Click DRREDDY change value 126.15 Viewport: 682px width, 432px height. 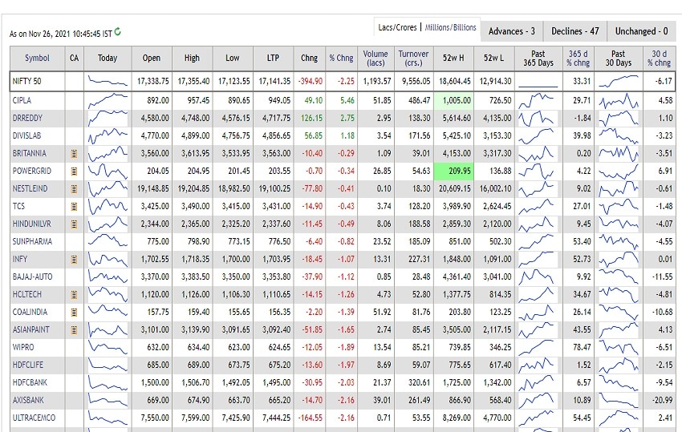(x=311, y=118)
